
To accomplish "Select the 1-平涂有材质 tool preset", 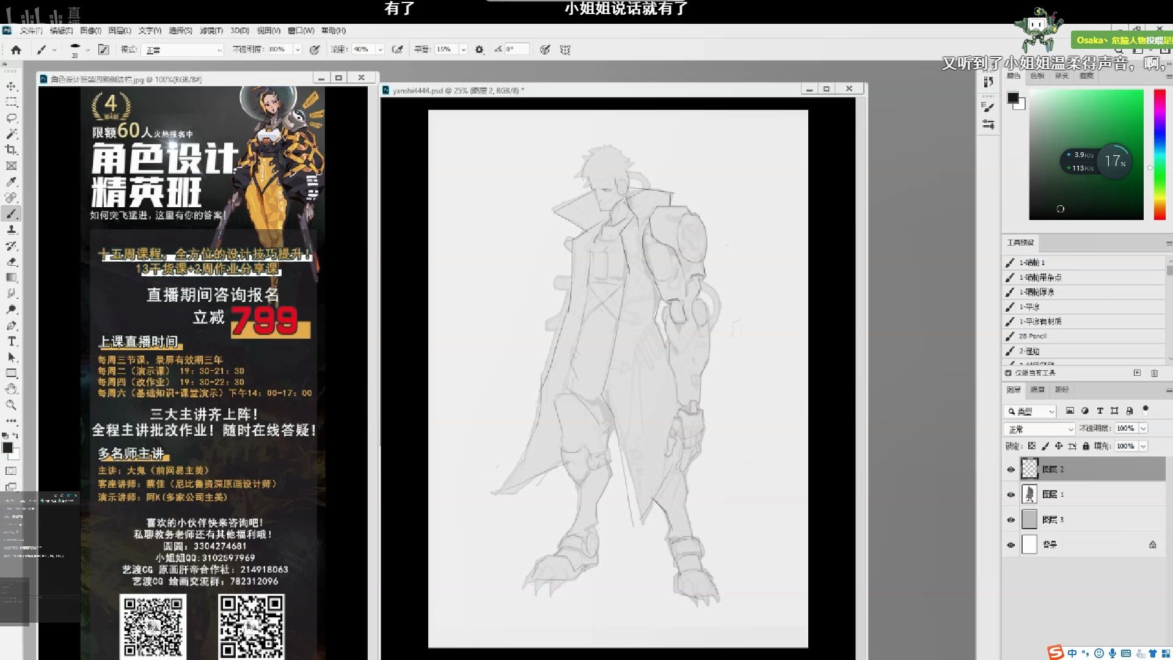I will tap(1084, 321).
